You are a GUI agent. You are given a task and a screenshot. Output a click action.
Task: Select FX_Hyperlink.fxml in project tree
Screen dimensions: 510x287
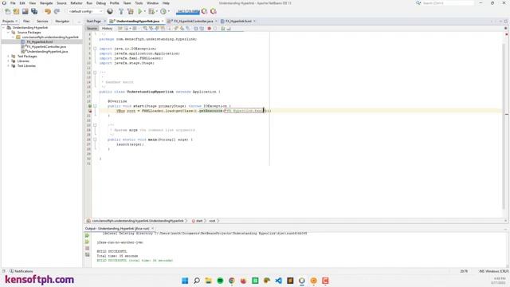[39, 42]
